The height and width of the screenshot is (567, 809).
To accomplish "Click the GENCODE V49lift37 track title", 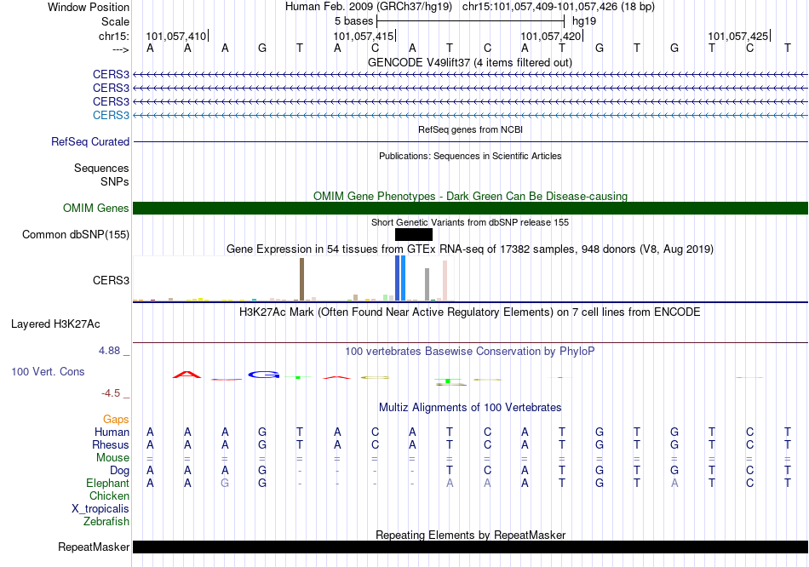I will 470,62.
